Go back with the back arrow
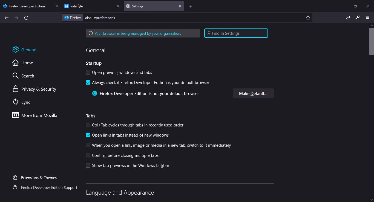Screen dimensions: 374x202 7,18
